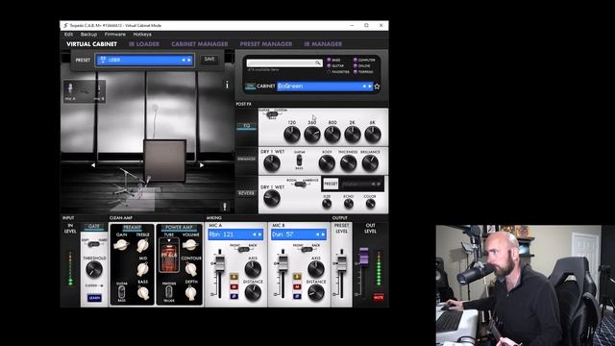This screenshot has width=615, height=346.
Task: Click the purple Out Level fader
Action: (363, 256)
